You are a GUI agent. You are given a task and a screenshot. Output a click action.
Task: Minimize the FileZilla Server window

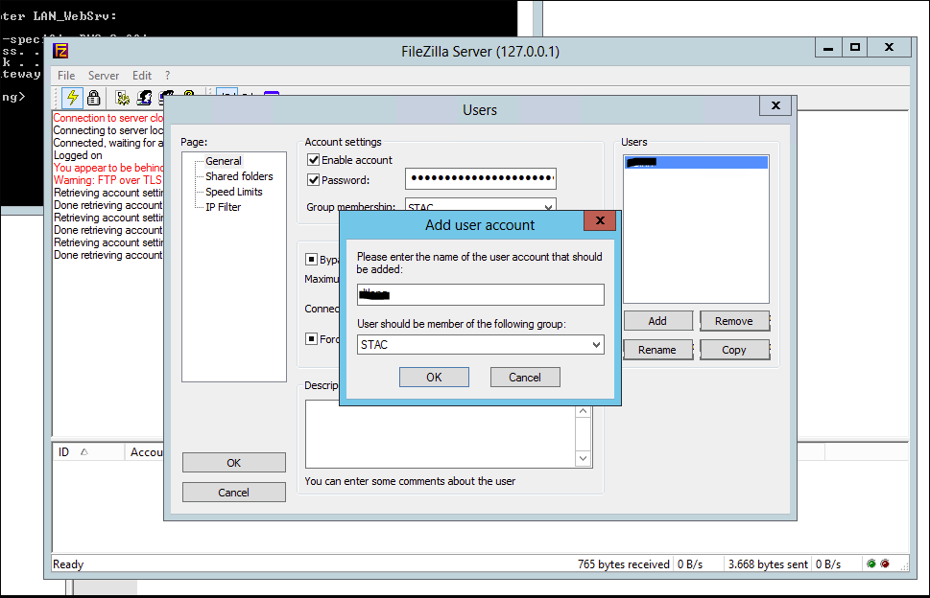828,47
